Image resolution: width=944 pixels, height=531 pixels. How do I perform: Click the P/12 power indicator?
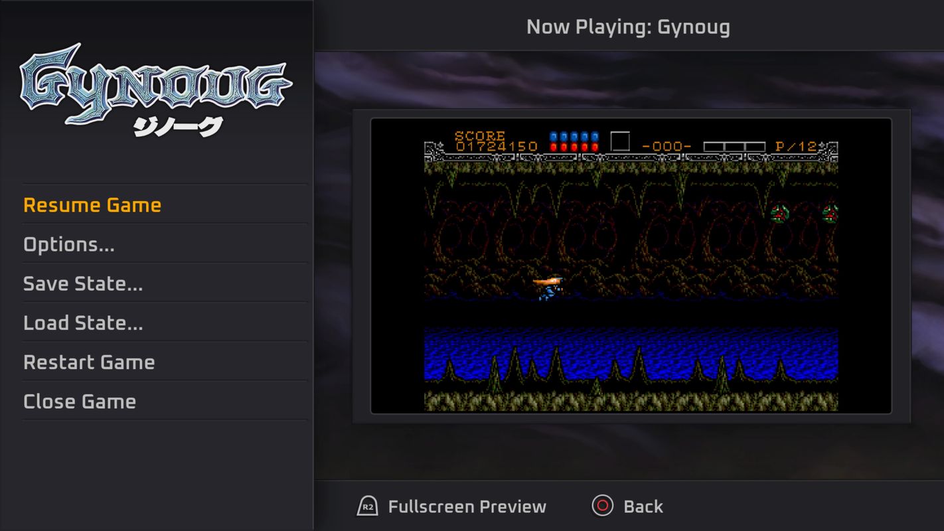(796, 147)
